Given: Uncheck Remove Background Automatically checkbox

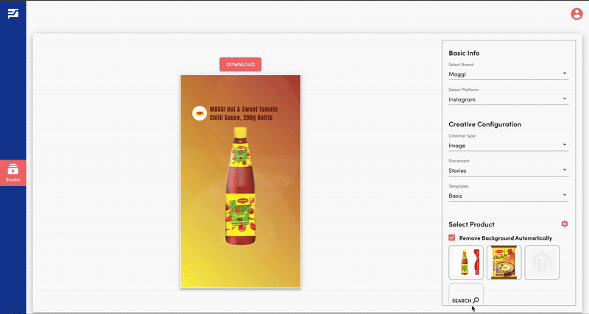Looking at the screenshot, I should click(452, 238).
